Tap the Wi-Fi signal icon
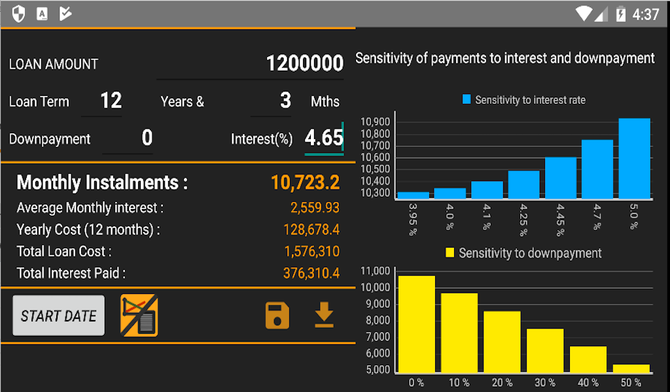This screenshot has width=670, height=392. 583,14
